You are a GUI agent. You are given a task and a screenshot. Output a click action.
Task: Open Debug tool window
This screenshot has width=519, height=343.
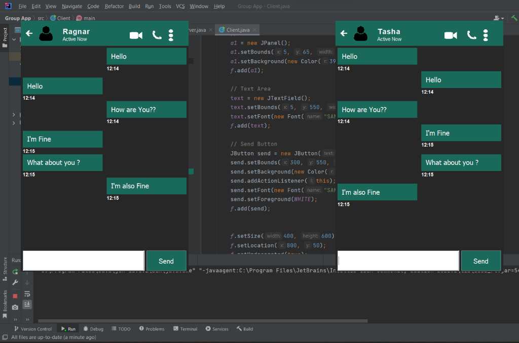click(93, 329)
